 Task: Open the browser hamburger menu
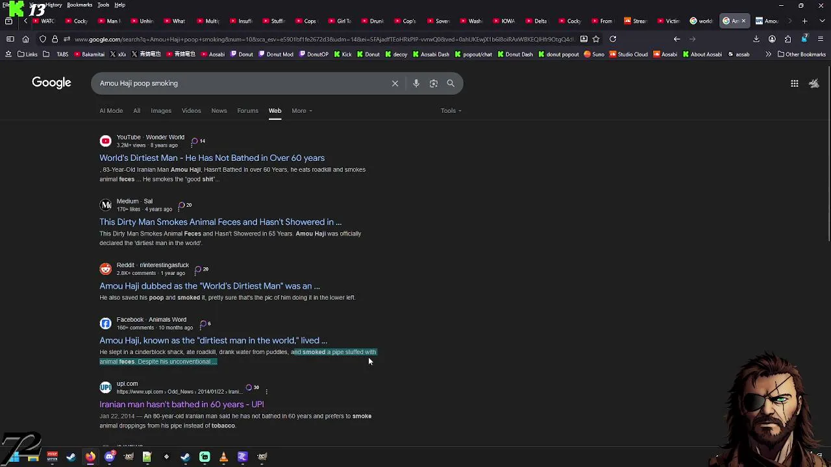coord(821,39)
